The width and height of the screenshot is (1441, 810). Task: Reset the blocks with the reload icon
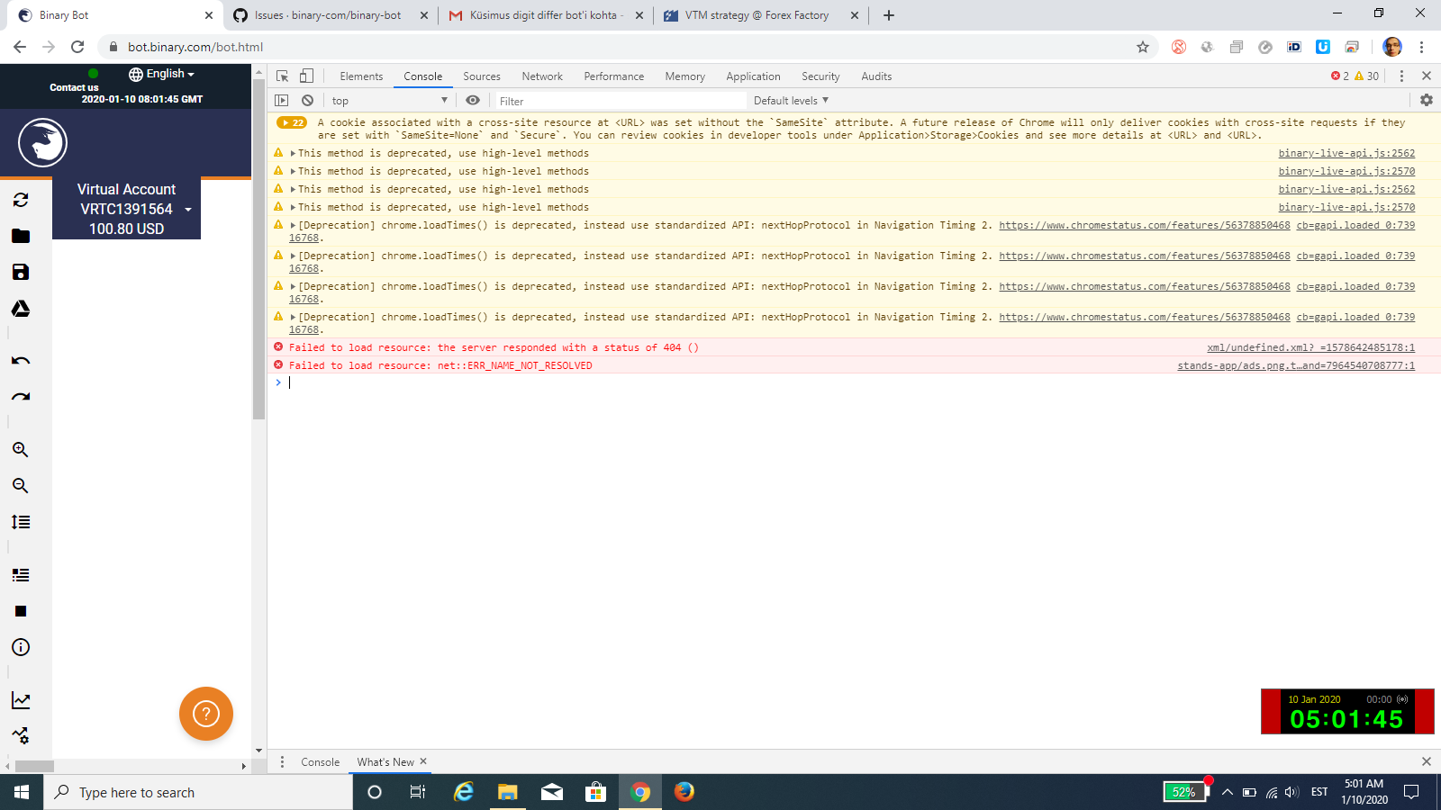point(20,200)
